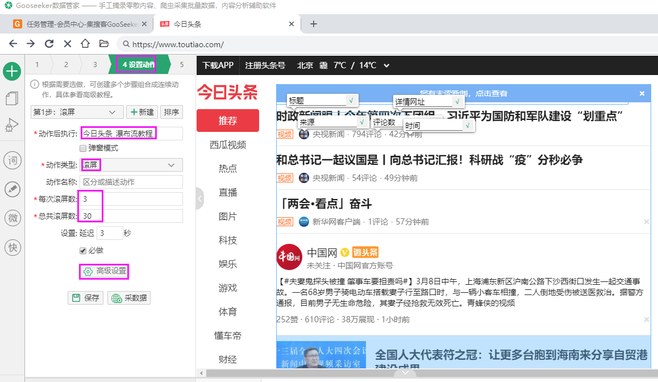Open the 词 word-analysis sidebar icon

pyautogui.click(x=13, y=160)
